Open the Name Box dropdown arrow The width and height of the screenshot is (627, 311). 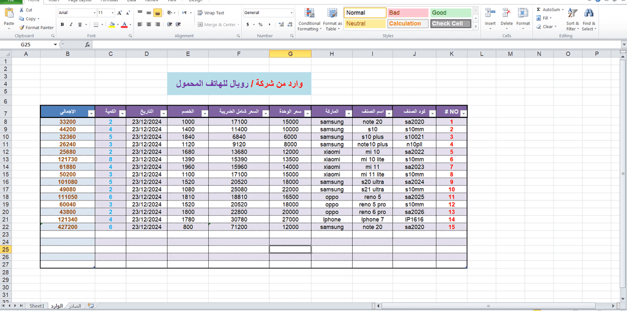56,45
